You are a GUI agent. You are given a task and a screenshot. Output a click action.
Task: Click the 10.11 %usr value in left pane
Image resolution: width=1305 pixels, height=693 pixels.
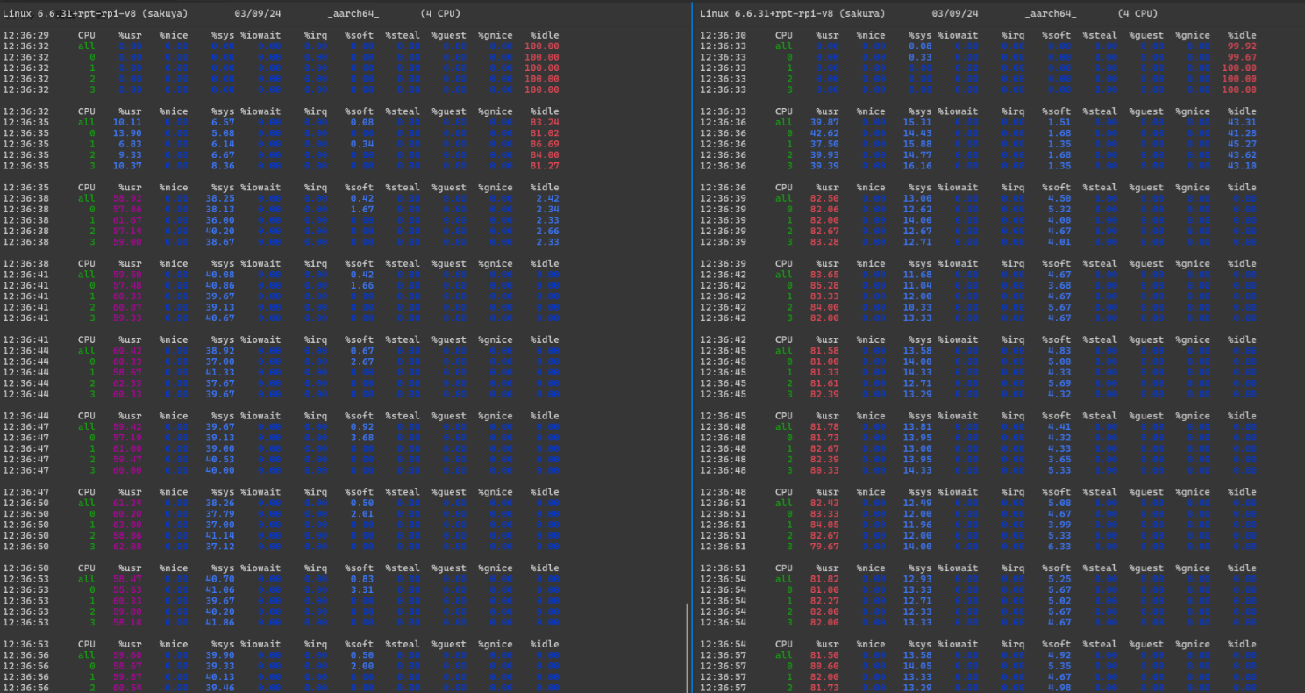[x=127, y=123]
